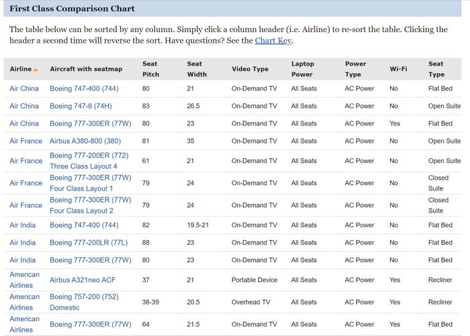
Task: Sort by Aircraft with seatmap header
Action: [86, 69]
